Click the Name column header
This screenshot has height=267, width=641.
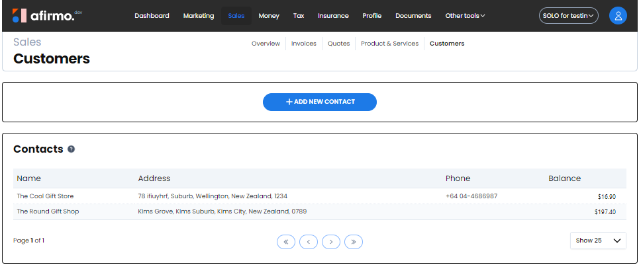click(28, 178)
